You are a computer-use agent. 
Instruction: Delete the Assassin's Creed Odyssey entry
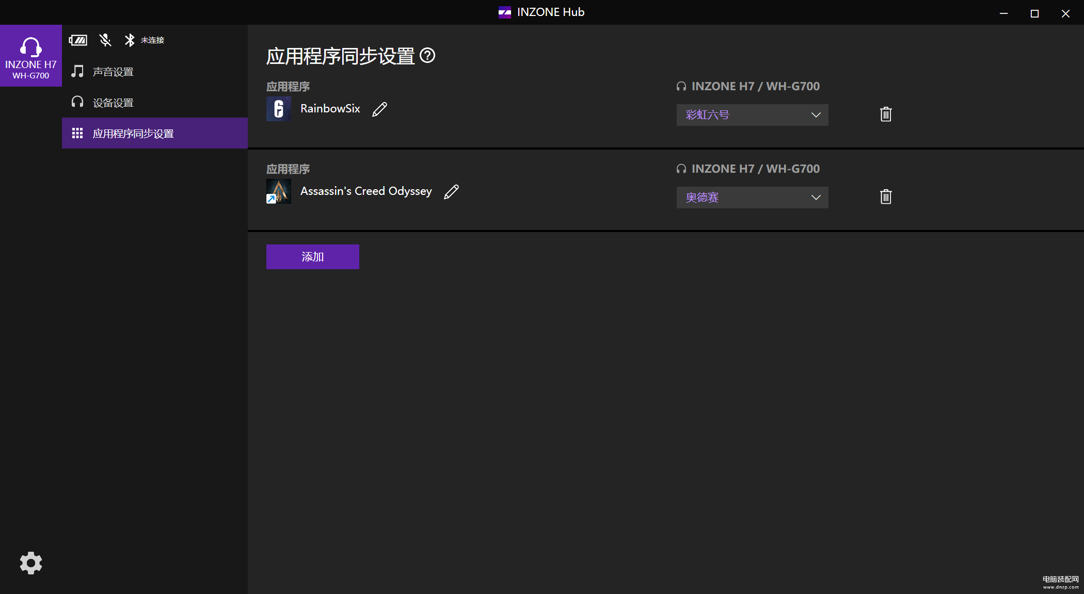[886, 196]
